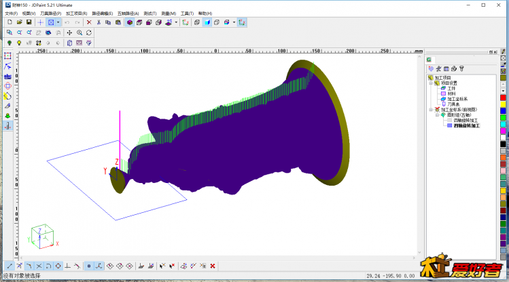Open the 视图(V) menu
Screen dimensions: 509x282
pyautogui.click(x=29, y=14)
